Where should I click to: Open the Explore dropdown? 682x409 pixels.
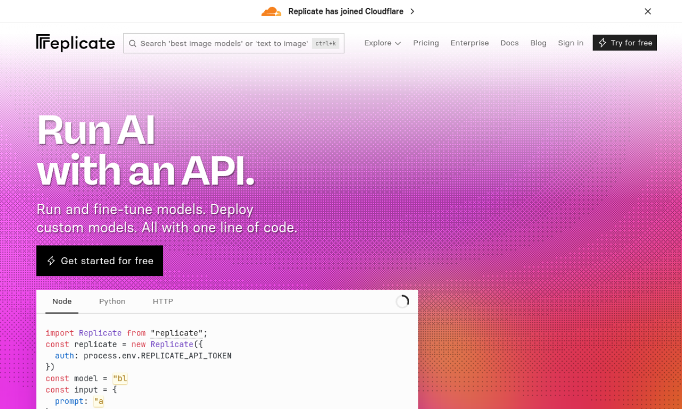click(x=382, y=43)
